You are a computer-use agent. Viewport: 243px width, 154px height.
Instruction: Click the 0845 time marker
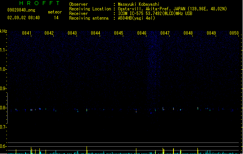pos(119,33)
